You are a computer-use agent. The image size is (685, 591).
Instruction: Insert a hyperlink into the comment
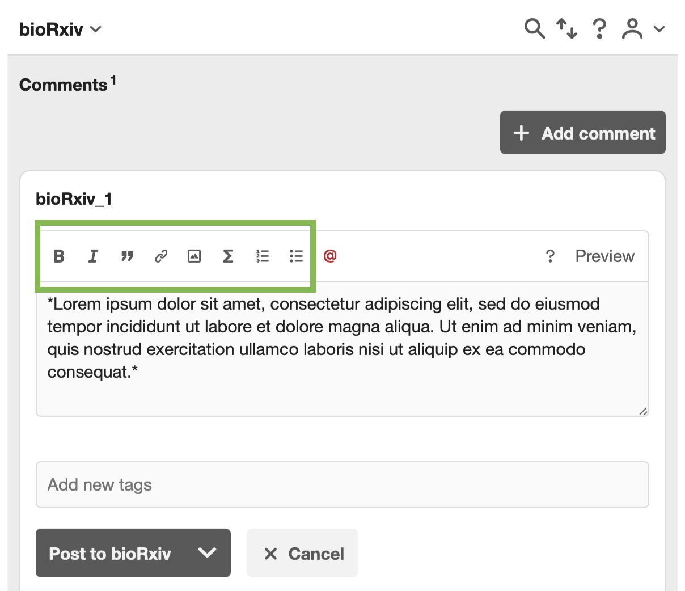coord(161,256)
